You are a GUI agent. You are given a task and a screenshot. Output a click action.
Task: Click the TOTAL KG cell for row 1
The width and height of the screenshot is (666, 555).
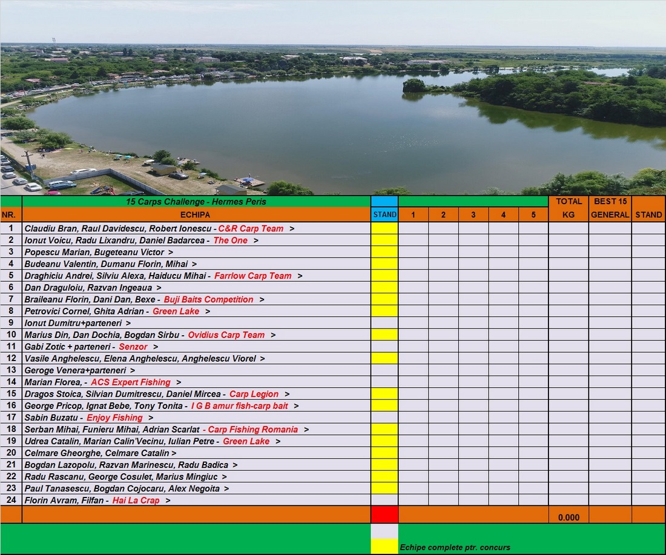coord(569,228)
